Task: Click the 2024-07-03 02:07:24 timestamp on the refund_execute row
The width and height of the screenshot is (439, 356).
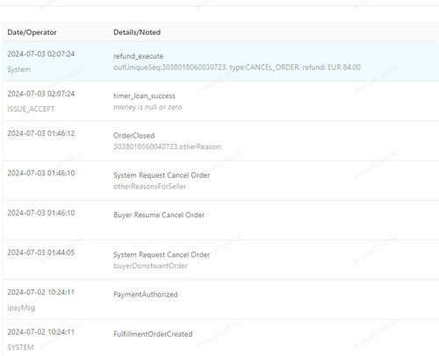Action: click(41, 53)
